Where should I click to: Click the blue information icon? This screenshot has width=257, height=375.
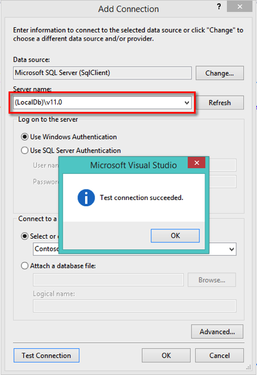[86, 197]
